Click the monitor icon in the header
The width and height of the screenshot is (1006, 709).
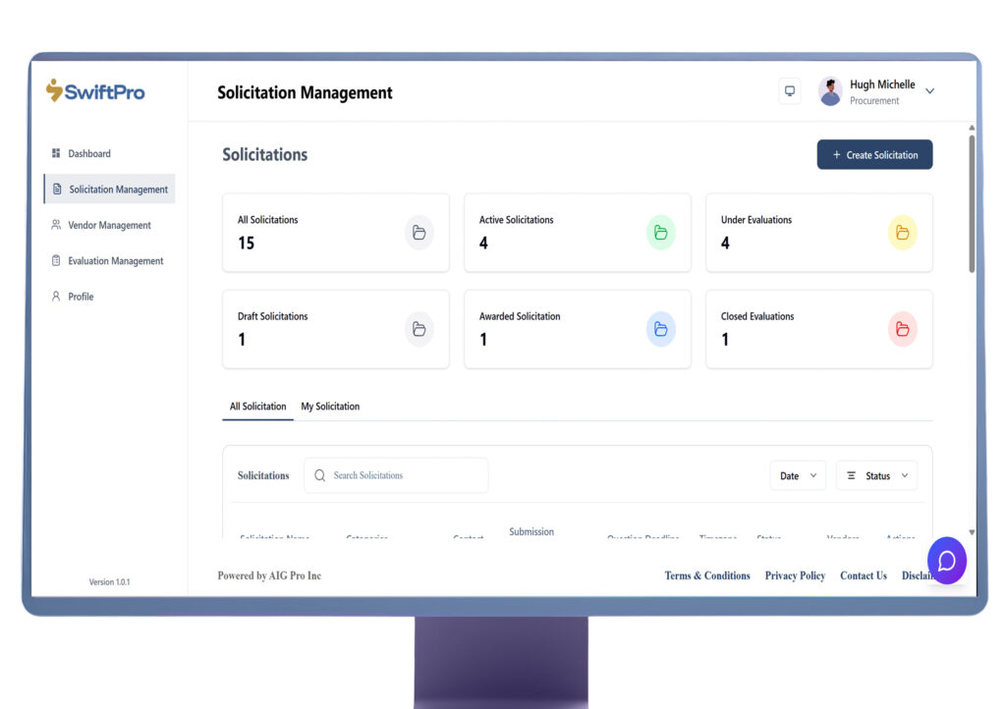[790, 91]
